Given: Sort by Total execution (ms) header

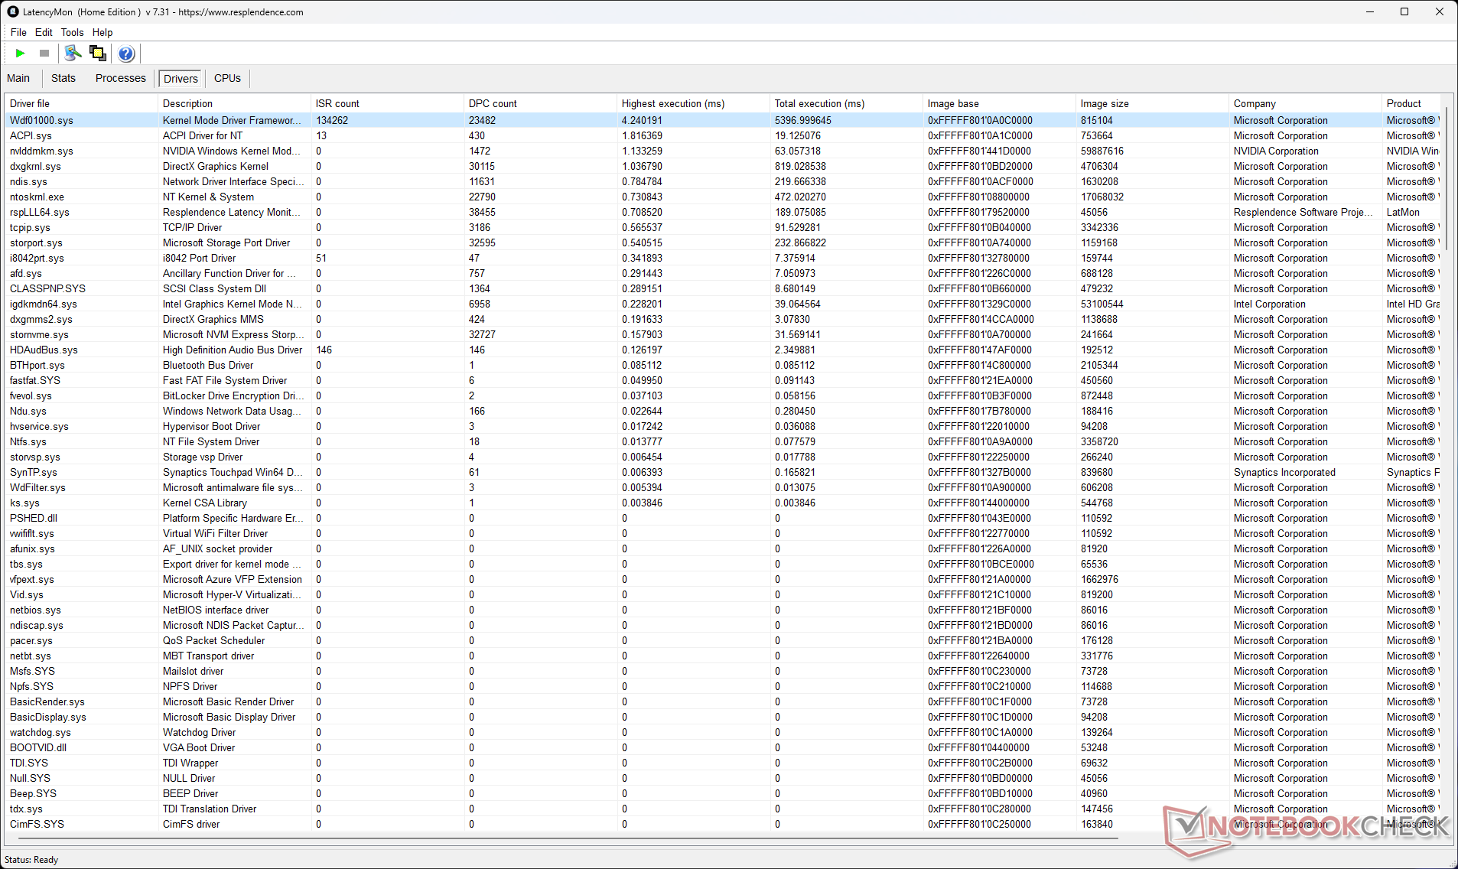Looking at the screenshot, I should point(847,103).
